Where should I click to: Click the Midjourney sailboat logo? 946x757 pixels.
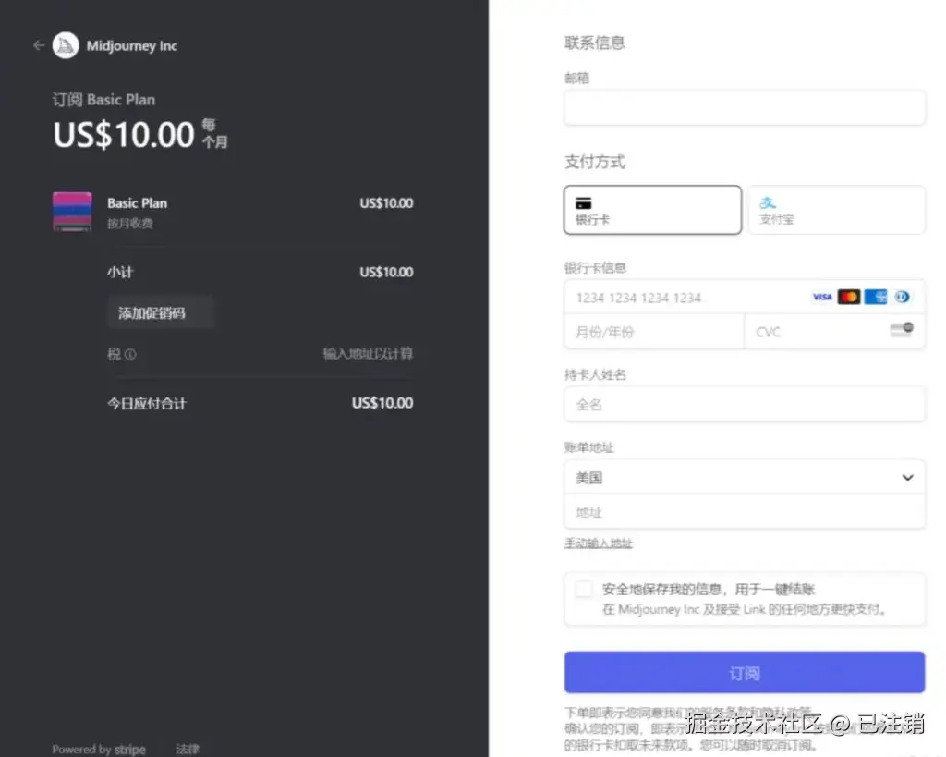pyautogui.click(x=66, y=45)
